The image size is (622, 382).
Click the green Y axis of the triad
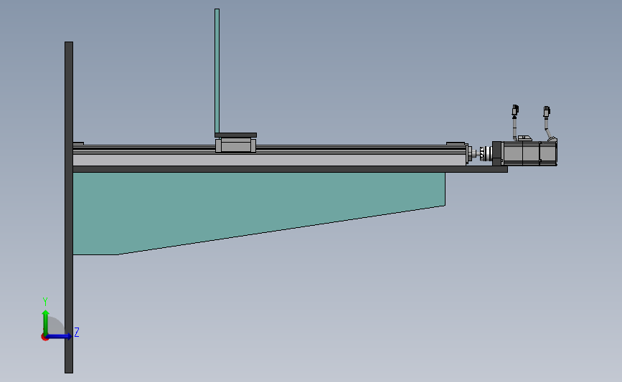(46, 323)
